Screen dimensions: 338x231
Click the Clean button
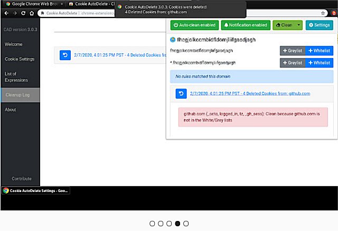point(284,25)
